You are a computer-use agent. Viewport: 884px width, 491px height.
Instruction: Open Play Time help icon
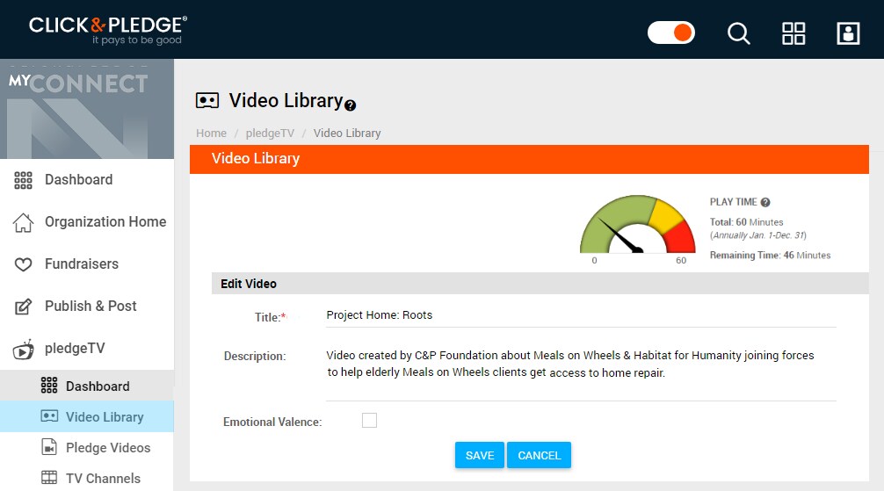click(765, 202)
